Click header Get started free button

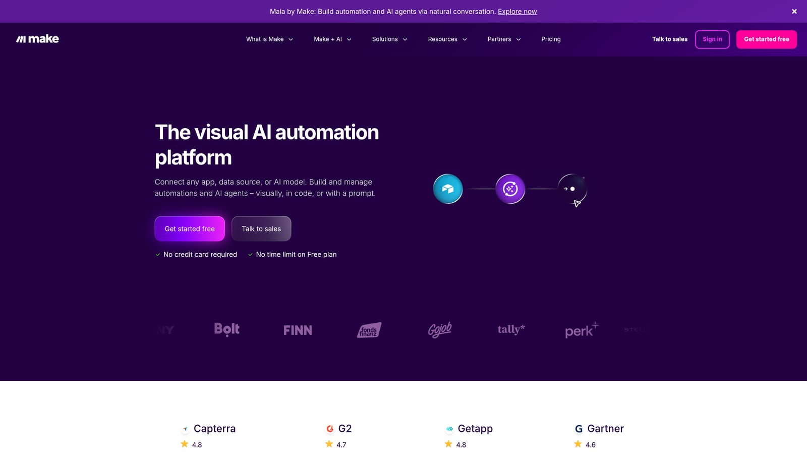[x=766, y=39]
